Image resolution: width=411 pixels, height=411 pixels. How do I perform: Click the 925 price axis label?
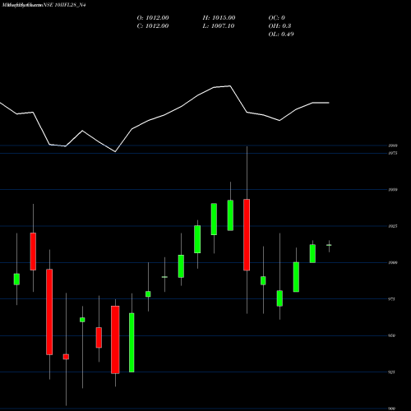[392, 372]
